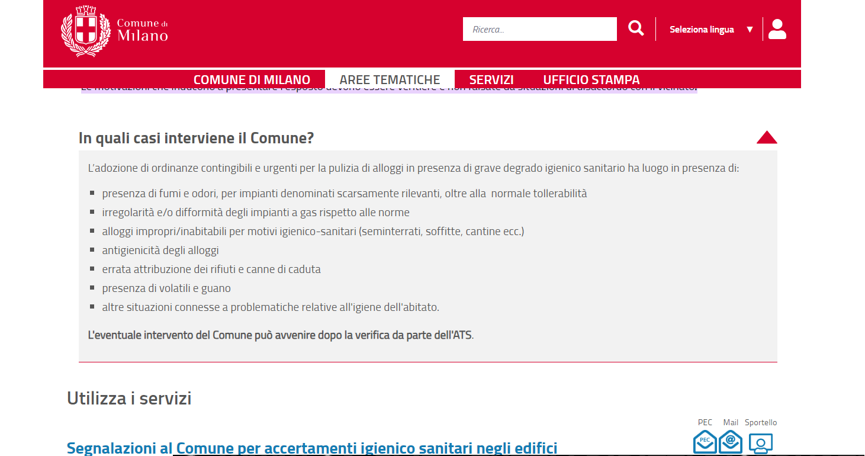Screen dimensions: 865x456
Task: Open 'Segnalazioni al Comune per accertamenti igienico sanitari' link
Action: [x=312, y=448]
